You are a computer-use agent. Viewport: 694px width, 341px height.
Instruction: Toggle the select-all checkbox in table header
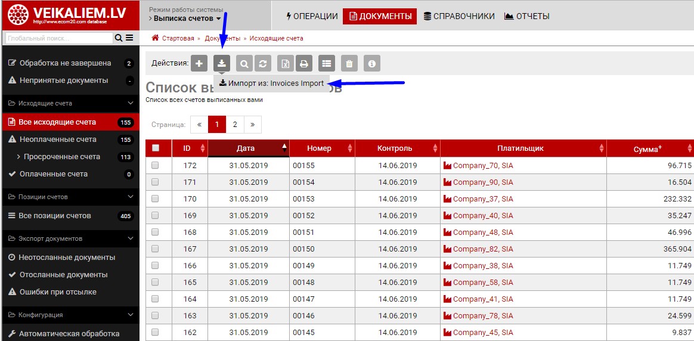[156, 148]
